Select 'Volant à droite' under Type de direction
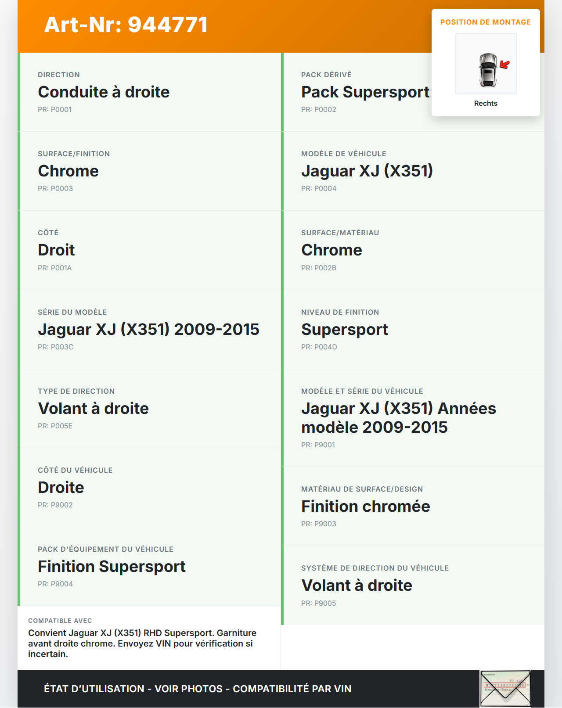 coord(93,409)
